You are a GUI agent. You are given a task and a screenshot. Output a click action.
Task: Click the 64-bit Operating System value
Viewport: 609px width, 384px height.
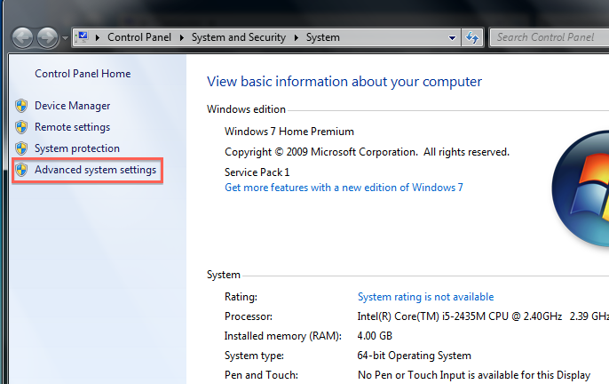[x=414, y=356]
